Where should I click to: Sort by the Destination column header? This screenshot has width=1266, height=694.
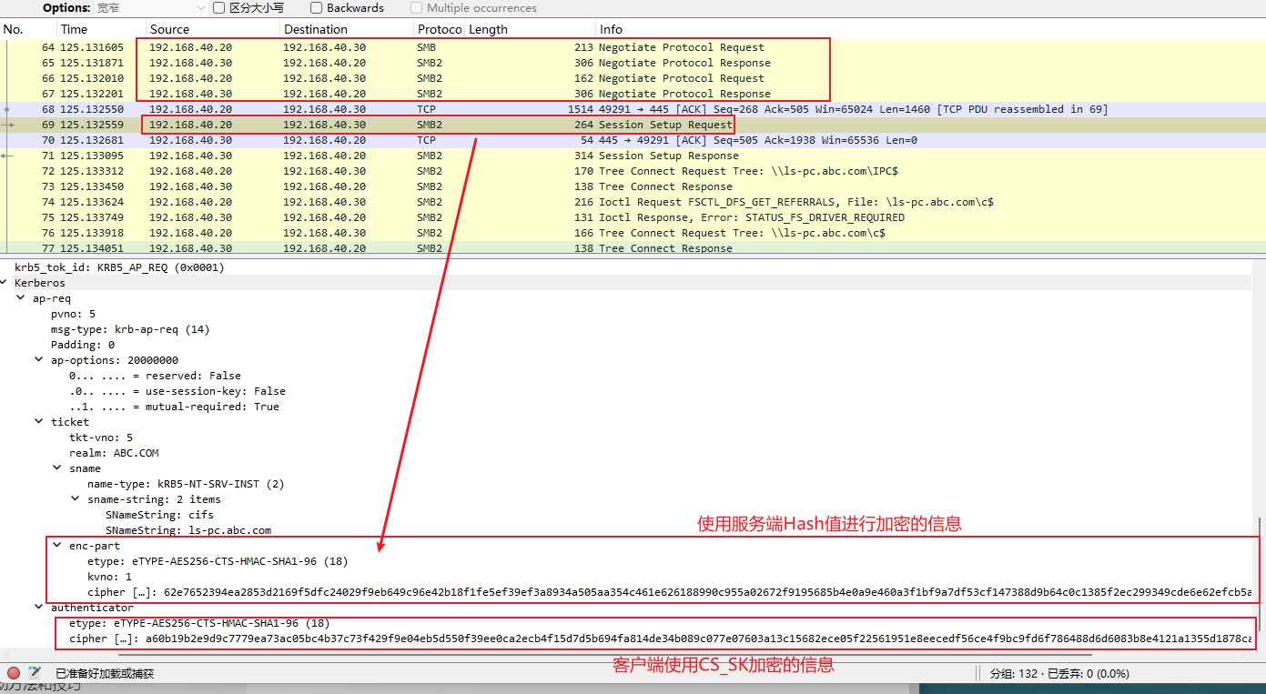347,29
